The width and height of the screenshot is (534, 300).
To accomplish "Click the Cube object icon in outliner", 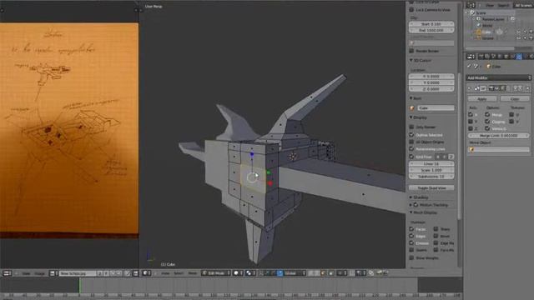I will (478, 32).
